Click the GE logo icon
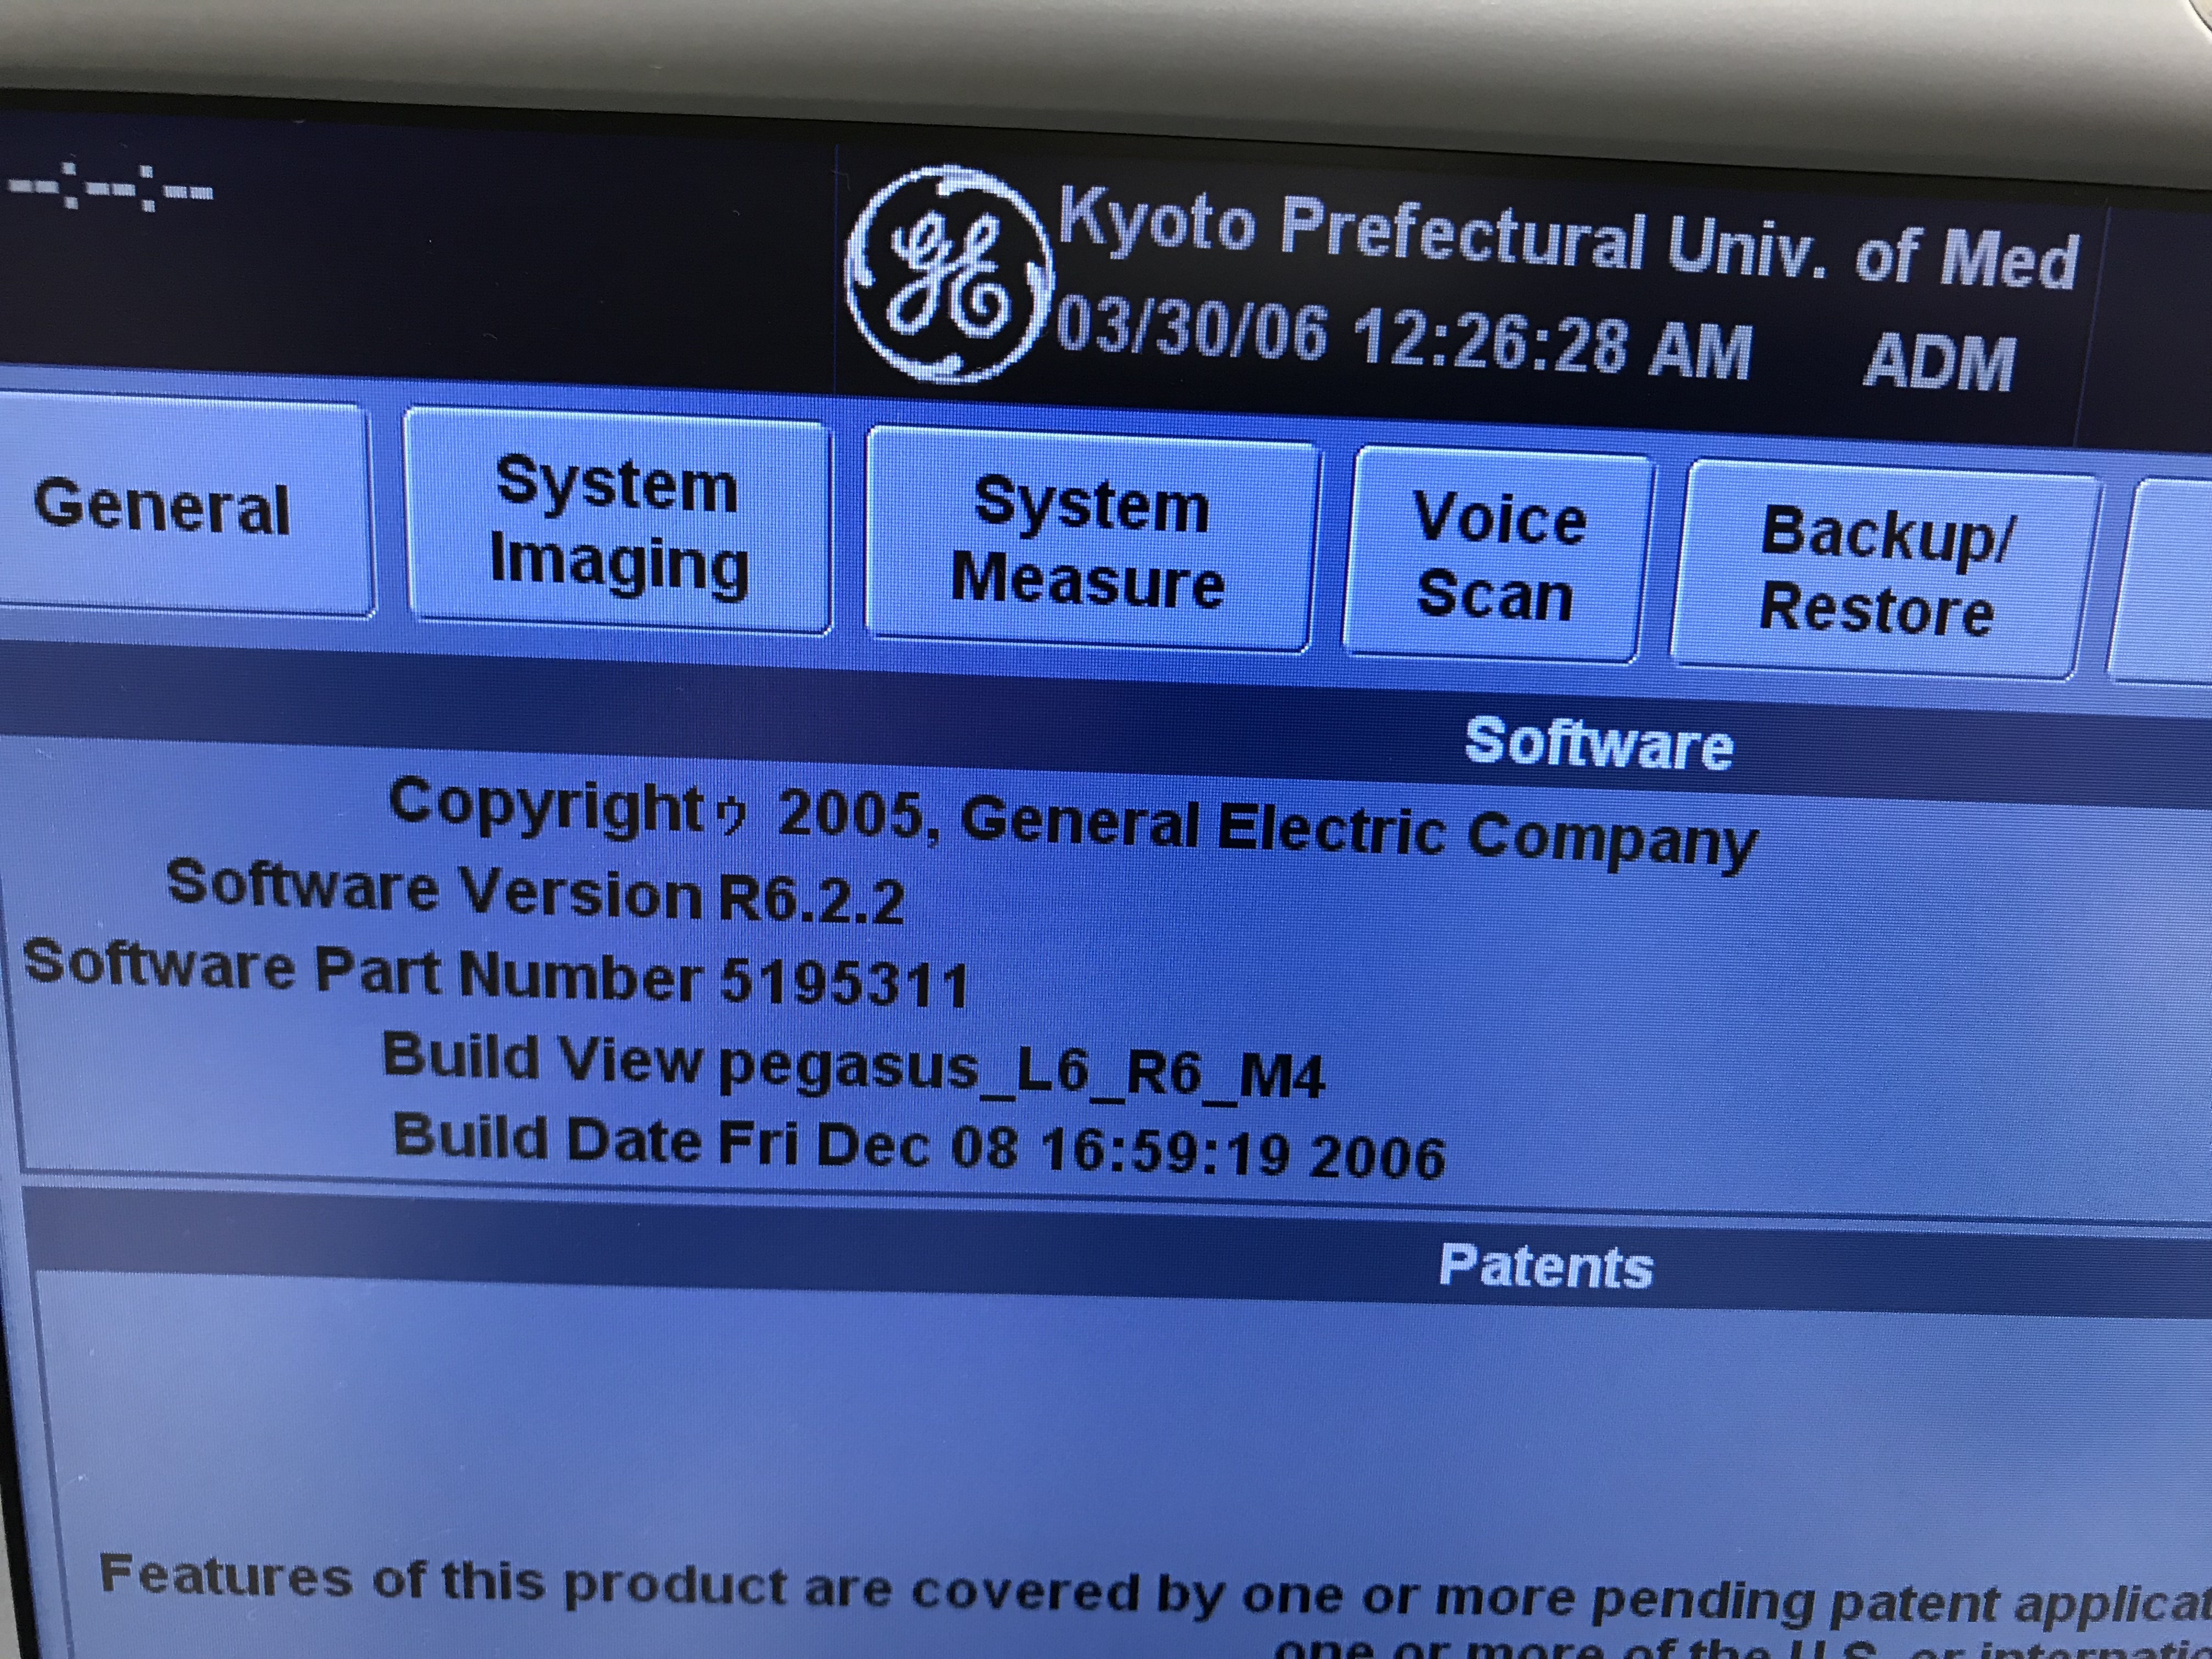The width and height of the screenshot is (2212, 1659). point(948,275)
